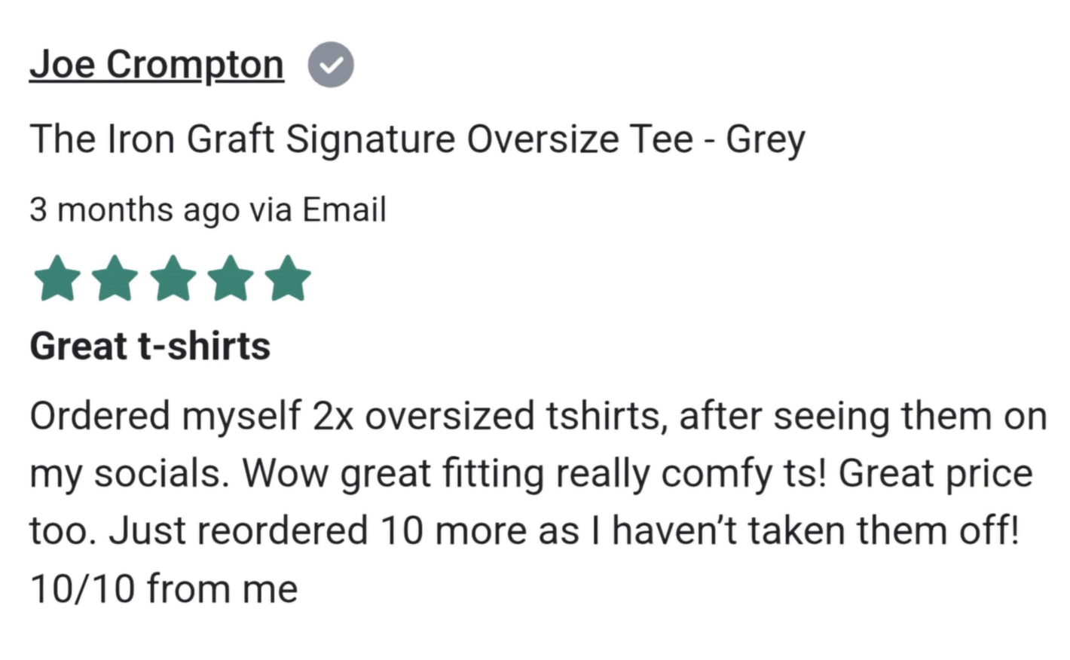Open the Joe Crompton reviewer profile link
Viewport: 1070px width, 660px height.
click(x=157, y=65)
